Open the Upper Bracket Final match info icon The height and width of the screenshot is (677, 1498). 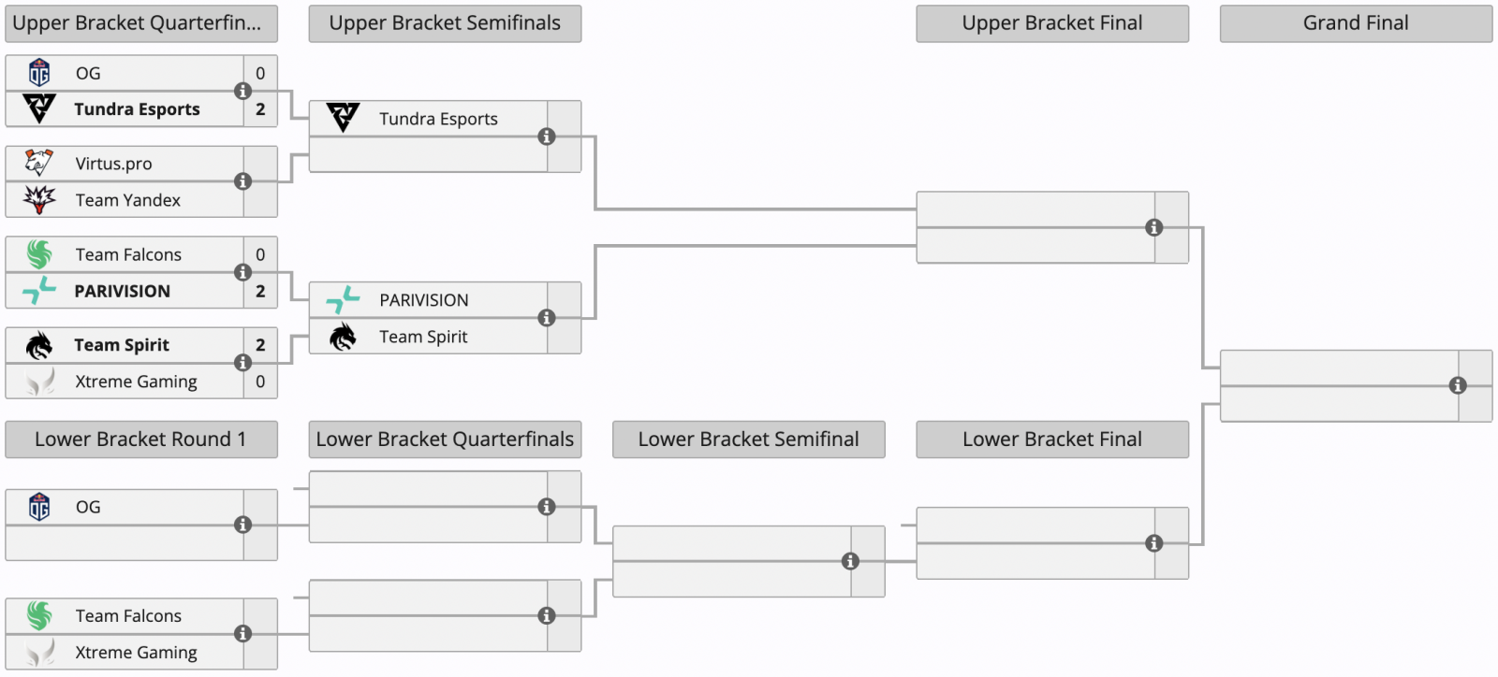[x=1153, y=227]
